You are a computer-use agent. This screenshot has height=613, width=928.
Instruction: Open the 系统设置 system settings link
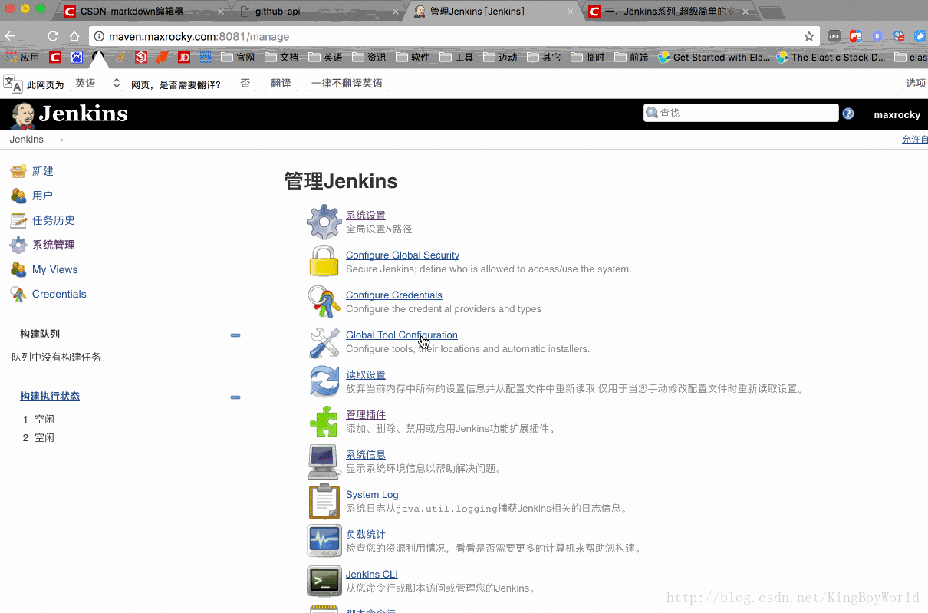(x=366, y=215)
